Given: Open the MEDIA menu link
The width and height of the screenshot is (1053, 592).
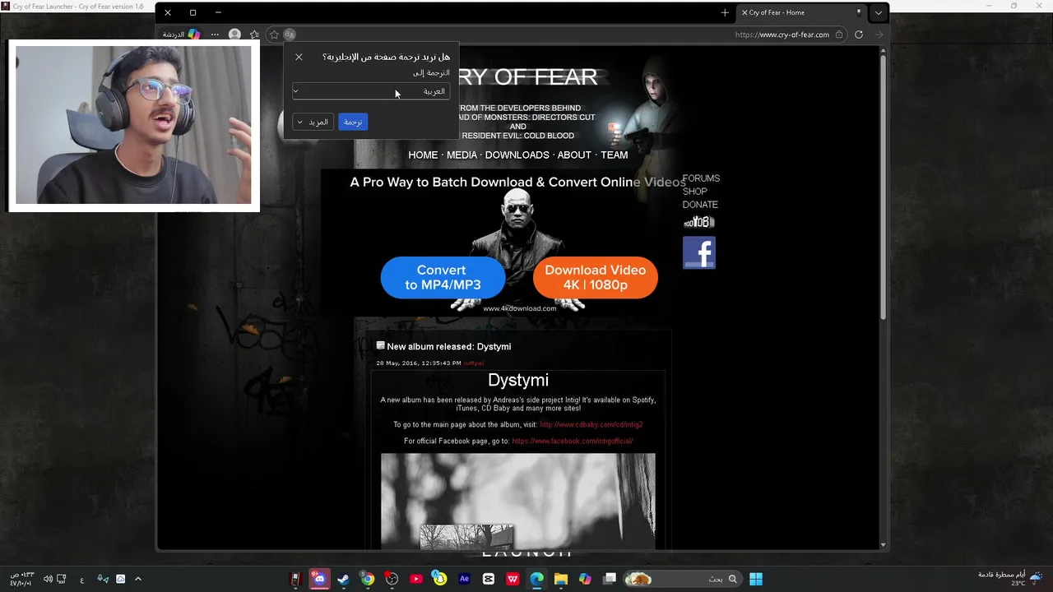Looking at the screenshot, I should coord(462,155).
